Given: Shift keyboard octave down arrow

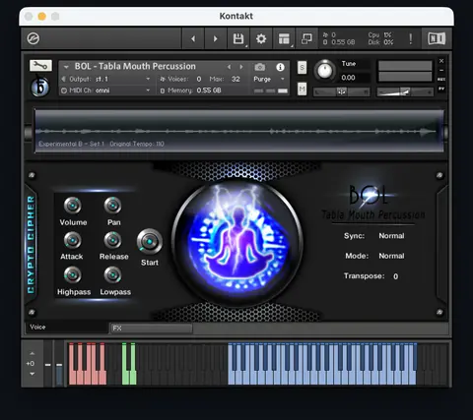Looking at the screenshot, I should click(32, 374).
